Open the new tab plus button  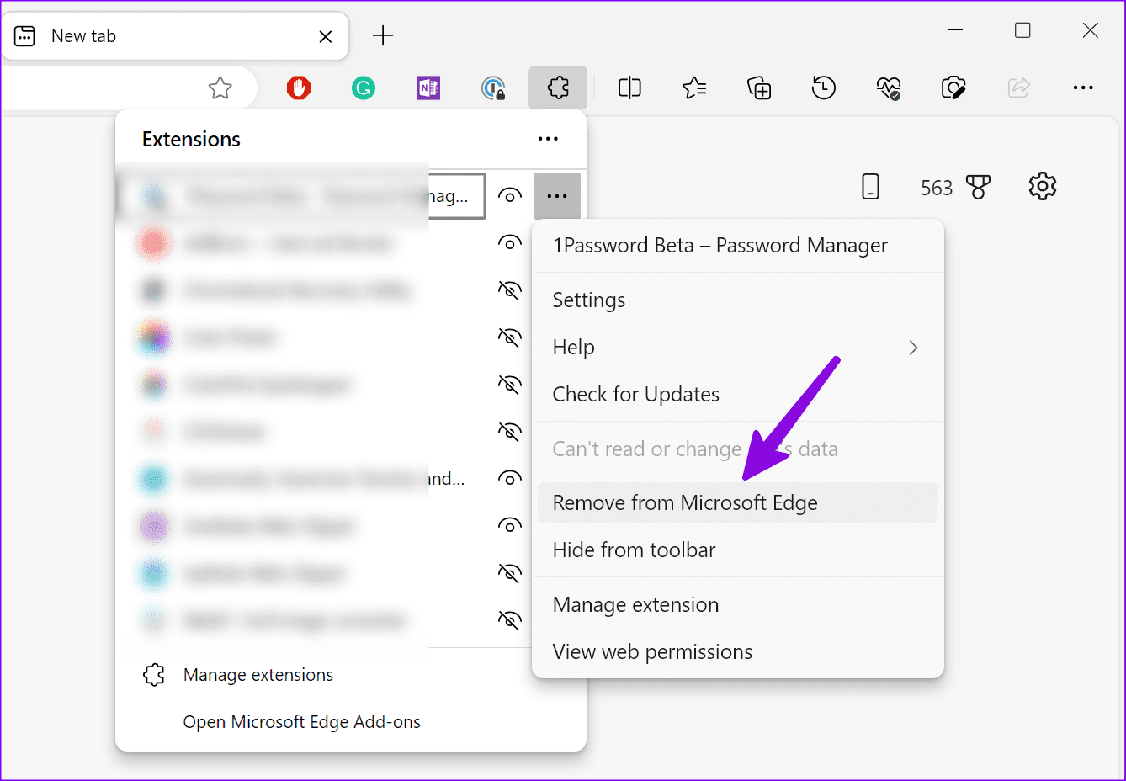tap(383, 35)
